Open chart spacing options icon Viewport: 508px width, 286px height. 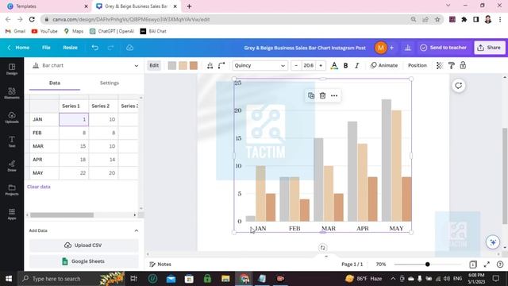coord(210,65)
